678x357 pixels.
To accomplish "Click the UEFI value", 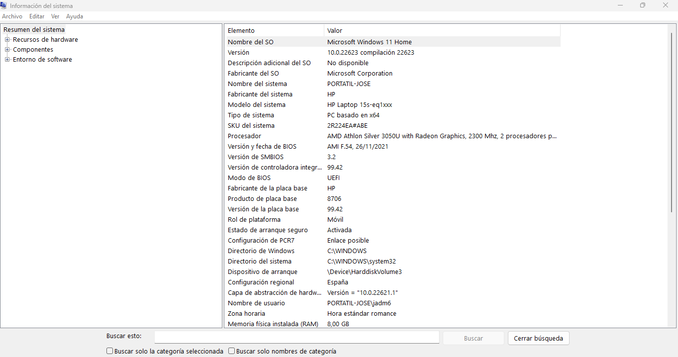I will [334, 178].
